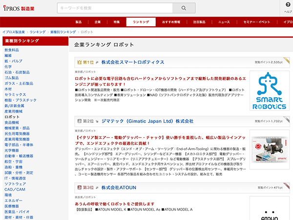
Task: Click the search magnifier button
Action: click(x=184, y=8)
